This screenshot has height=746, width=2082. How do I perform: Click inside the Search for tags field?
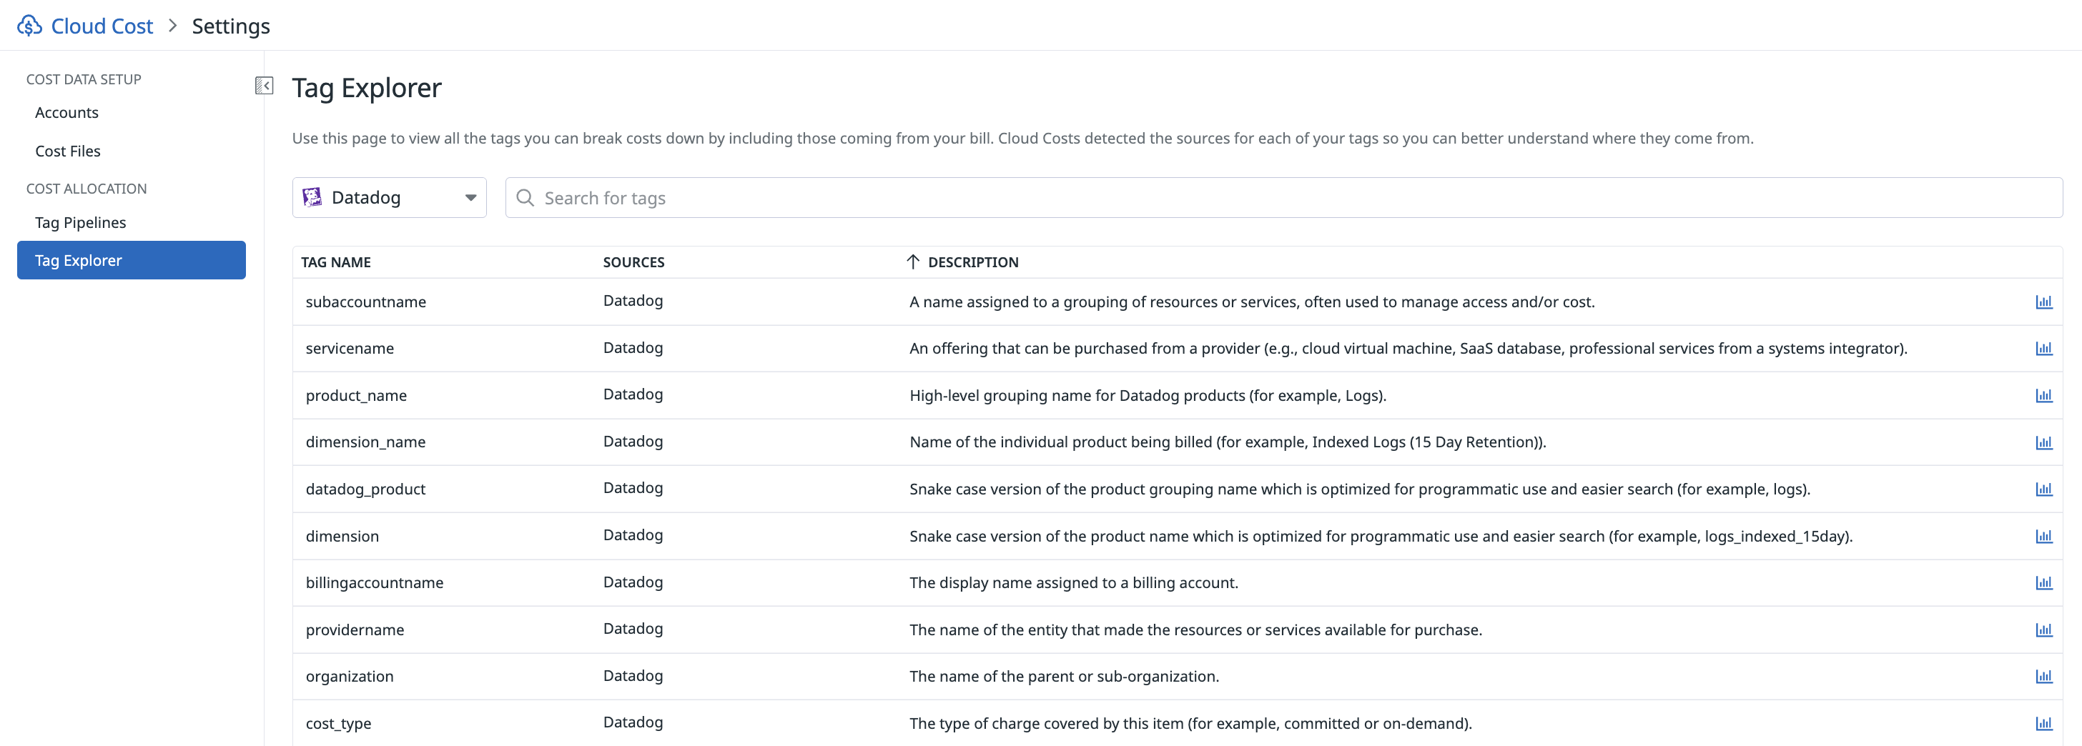tap(727, 197)
